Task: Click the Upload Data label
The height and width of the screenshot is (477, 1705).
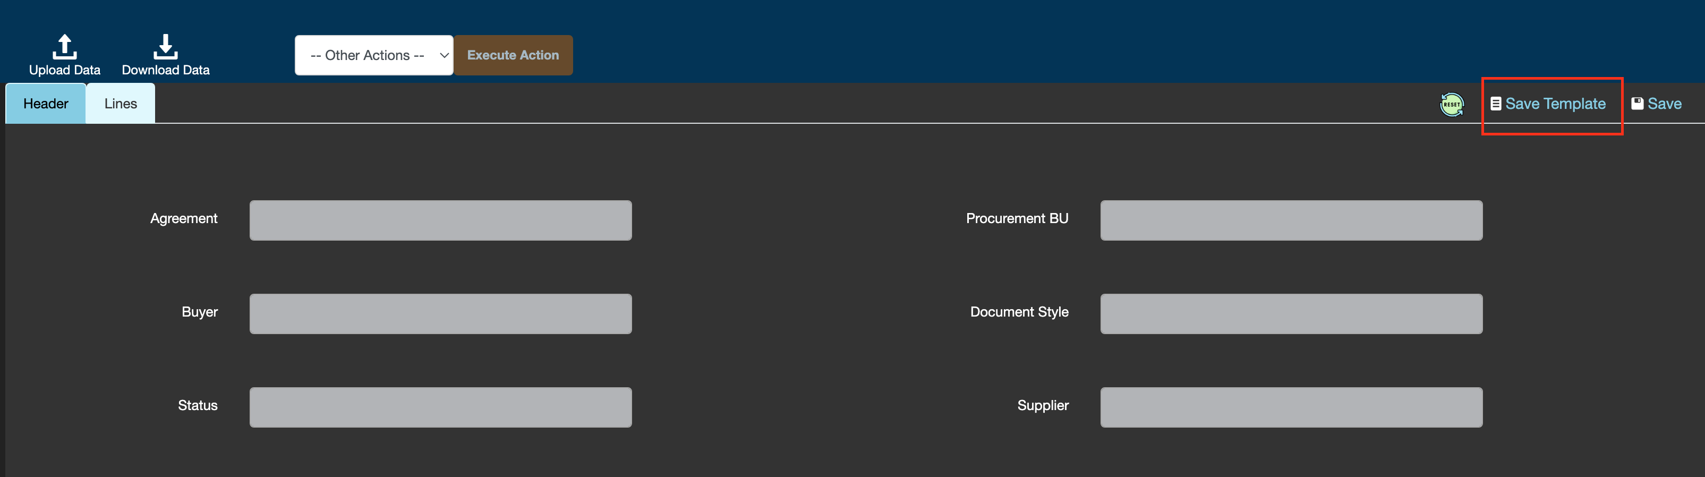Action: (x=64, y=70)
